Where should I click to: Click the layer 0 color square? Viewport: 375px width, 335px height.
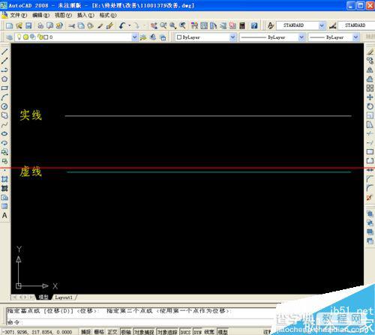coord(46,37)
